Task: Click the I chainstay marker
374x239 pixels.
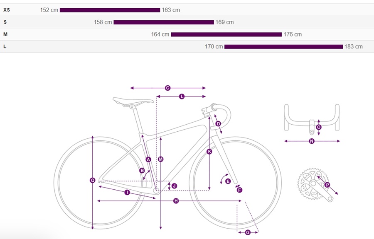Action: [x=127, y=193]
